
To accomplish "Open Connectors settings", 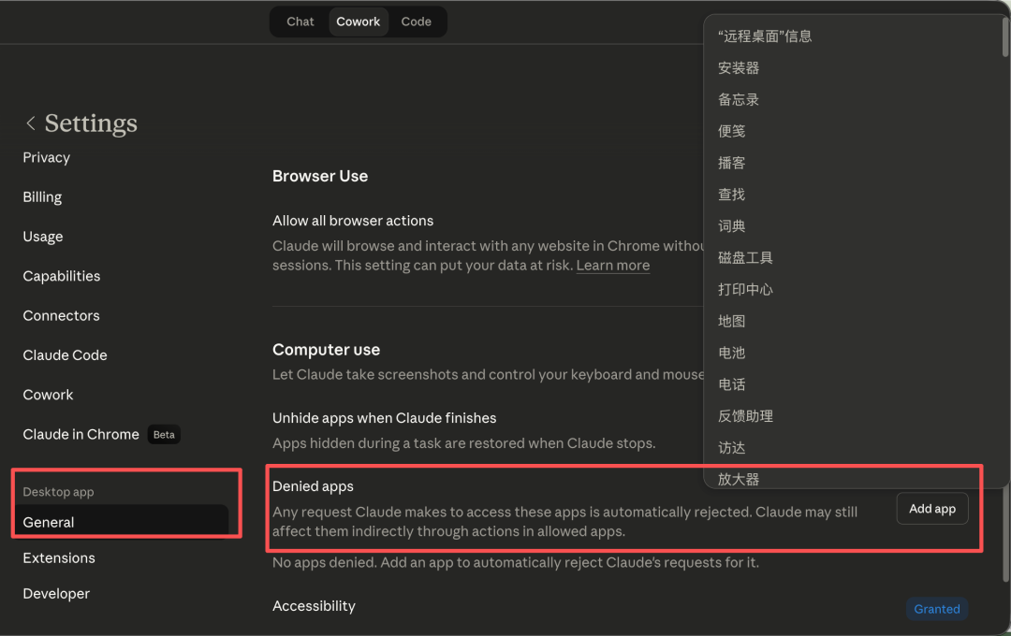I will [61, 315].
